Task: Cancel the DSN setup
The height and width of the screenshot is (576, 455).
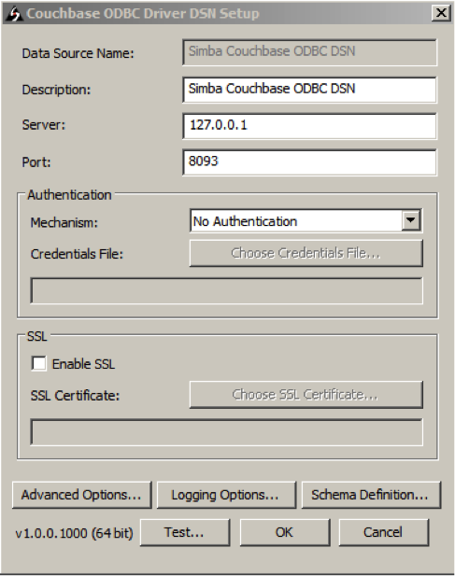Action: tap(383, 532)
